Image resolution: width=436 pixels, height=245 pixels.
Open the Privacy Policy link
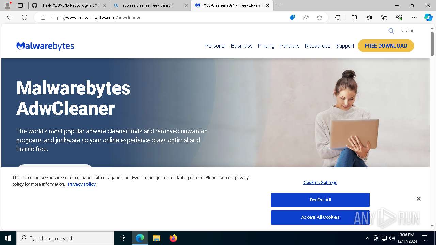82,184
